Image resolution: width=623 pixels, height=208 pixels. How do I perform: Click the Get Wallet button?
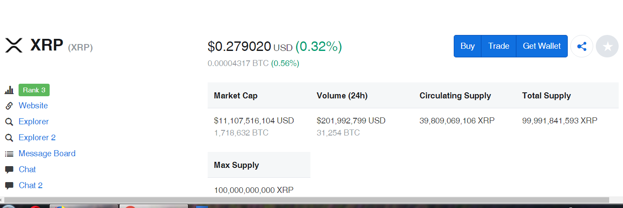[542, 46]
